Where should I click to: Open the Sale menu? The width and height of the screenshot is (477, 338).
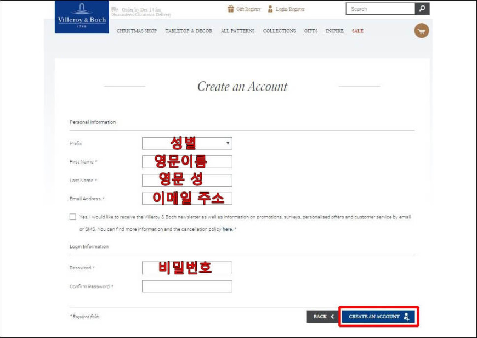(x=357, y=31)
